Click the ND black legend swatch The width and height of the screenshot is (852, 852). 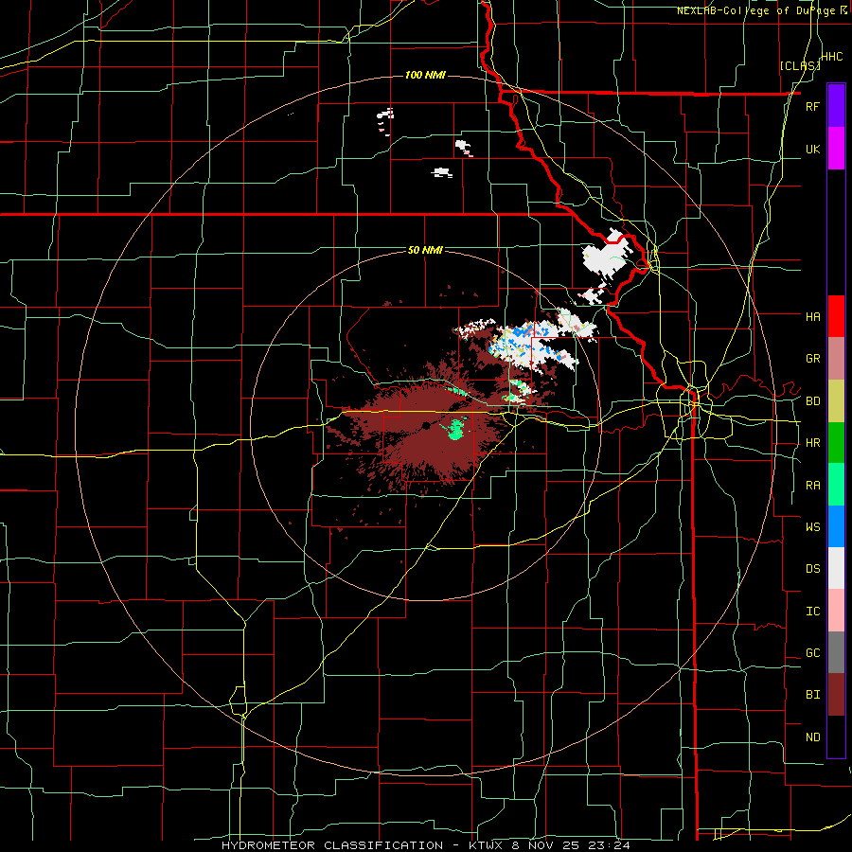click(x=836, y=737)
